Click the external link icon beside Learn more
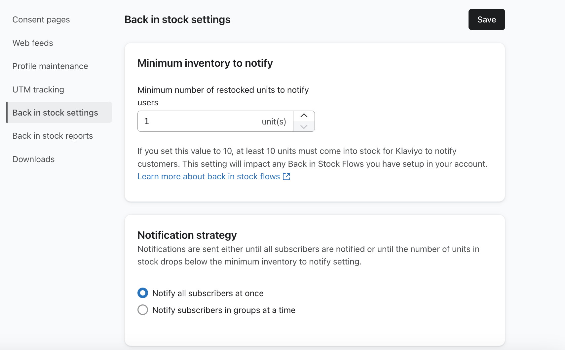565x350 pixels. (286, 177)
